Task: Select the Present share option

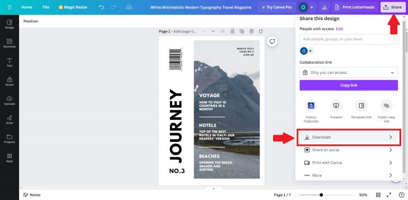Action: click(336, 109)
